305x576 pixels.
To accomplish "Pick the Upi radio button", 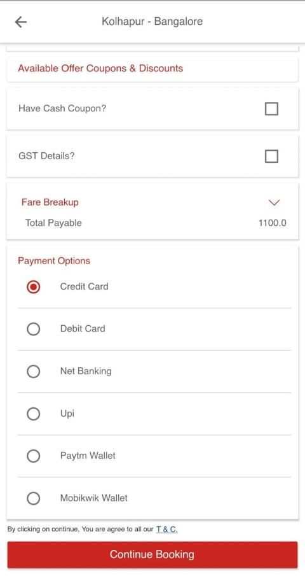I will point(33,414).
